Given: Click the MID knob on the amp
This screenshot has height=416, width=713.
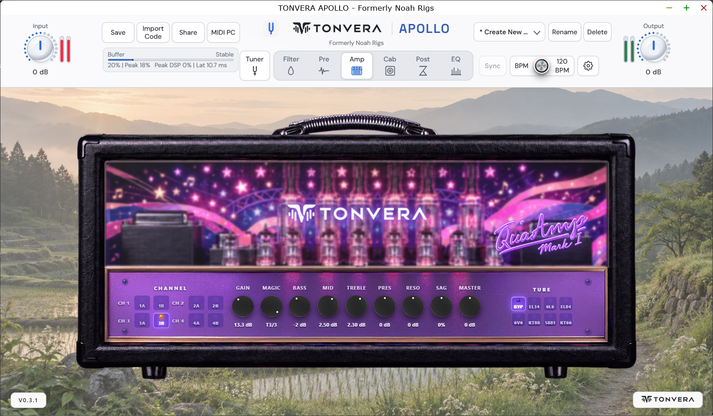Looking at the screenshot, I should pos(328,307).
